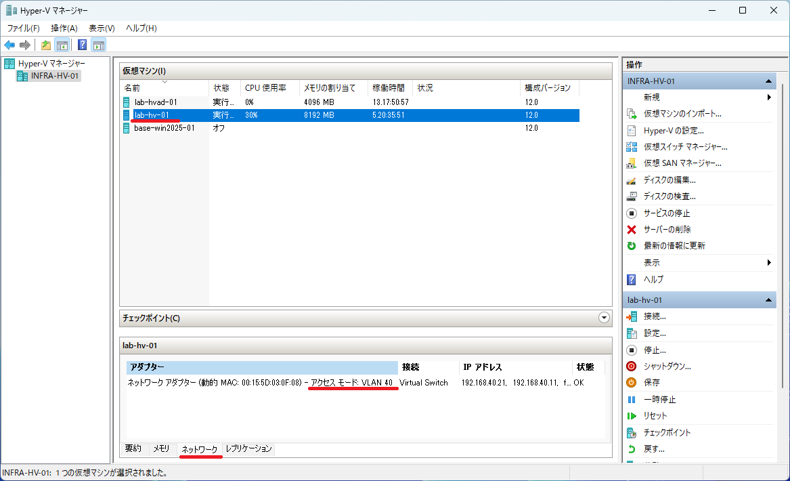Click the forward arrow toolbar icon
The image size is (790, 481).
[24, 45]
